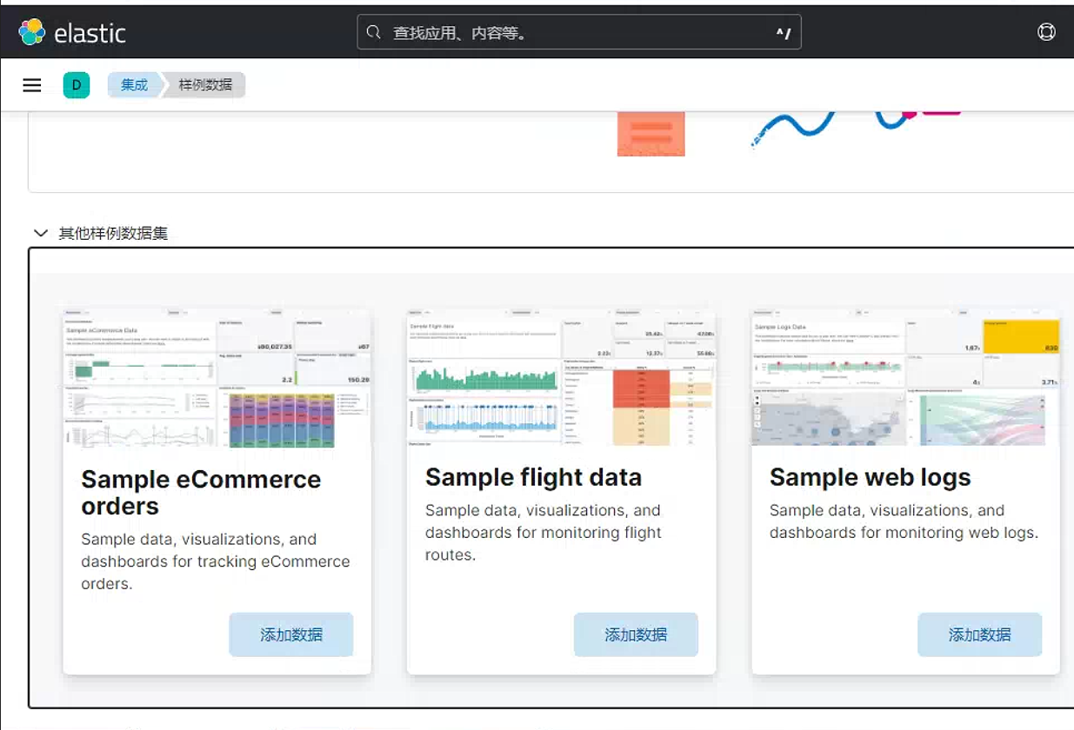
Task: Click the web logs description text
Action: [x=904, y=521]
